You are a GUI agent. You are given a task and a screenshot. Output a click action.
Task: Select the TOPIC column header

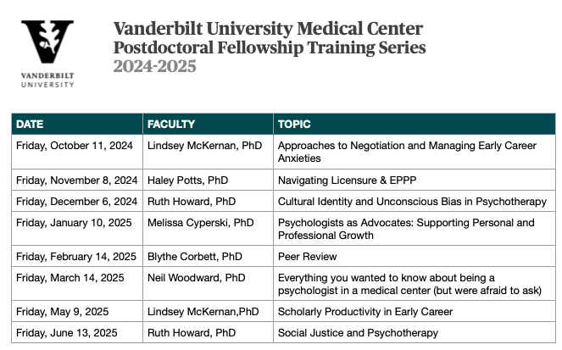pyautogui.click(x=294, y=124)
